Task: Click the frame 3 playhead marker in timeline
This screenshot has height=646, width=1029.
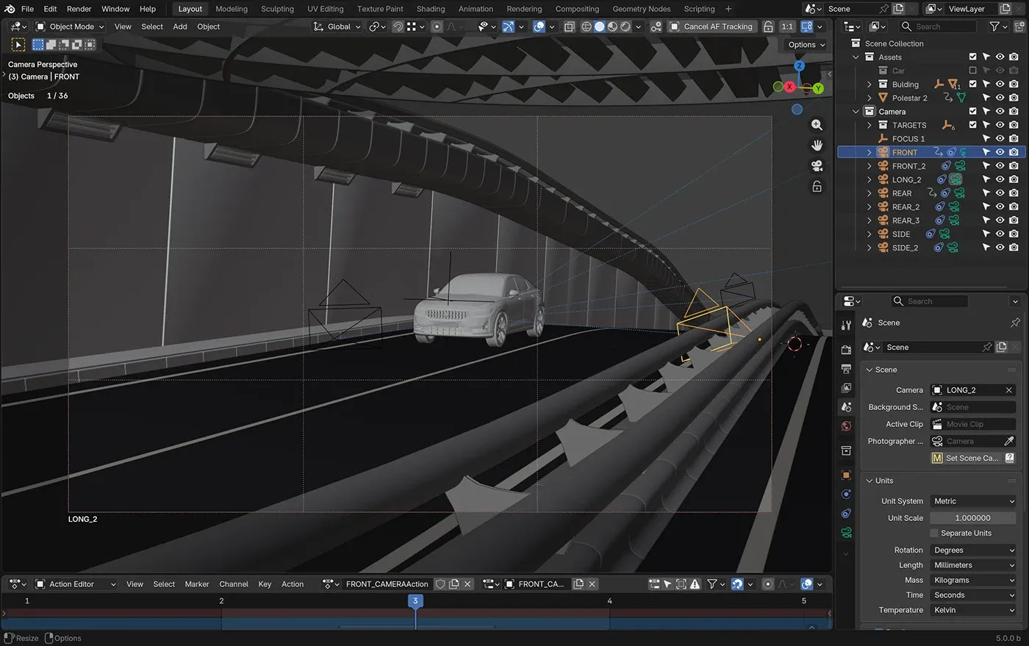Action: click(415, 600)
